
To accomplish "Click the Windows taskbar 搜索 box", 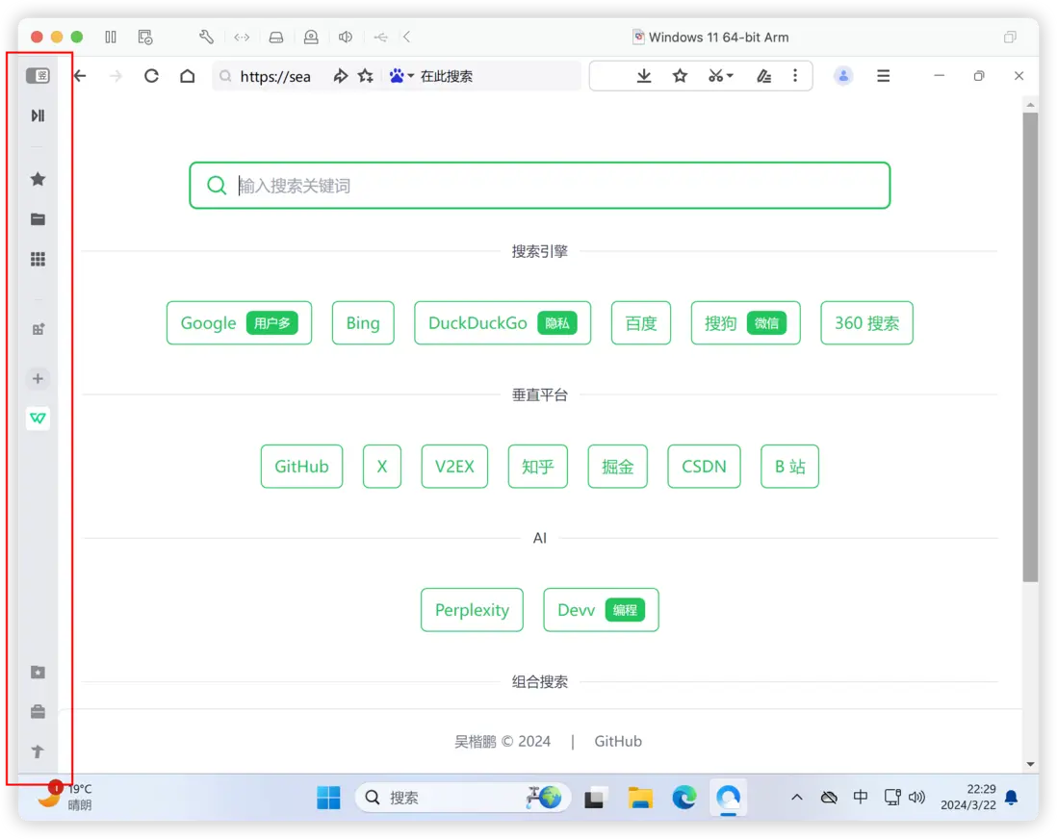I will point(462,798).
